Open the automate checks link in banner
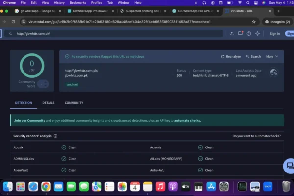The image size is (294, 196). 188,121
